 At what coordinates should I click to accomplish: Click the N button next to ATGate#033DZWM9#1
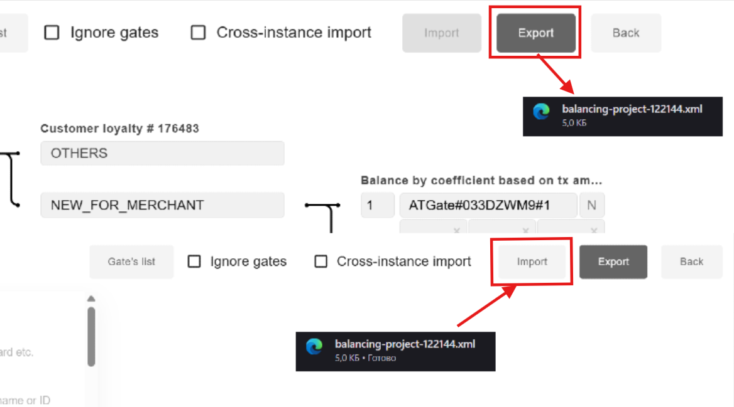[x=591, y=205]
